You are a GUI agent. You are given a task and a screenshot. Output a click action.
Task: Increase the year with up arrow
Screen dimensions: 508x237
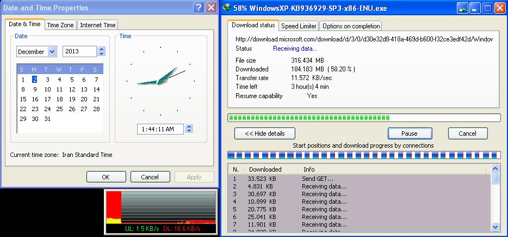101,49
